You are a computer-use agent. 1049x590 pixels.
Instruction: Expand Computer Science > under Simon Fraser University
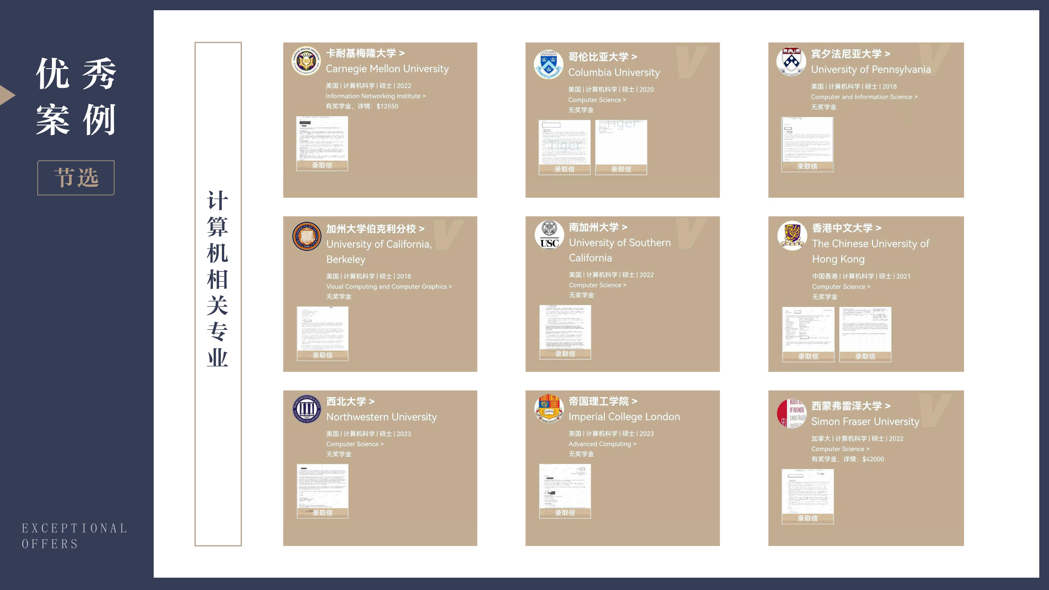coord(840,449)
